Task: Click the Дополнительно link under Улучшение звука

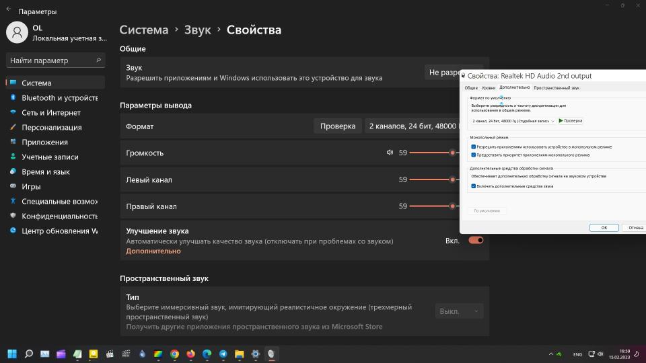Action: (x=153, y=251)
